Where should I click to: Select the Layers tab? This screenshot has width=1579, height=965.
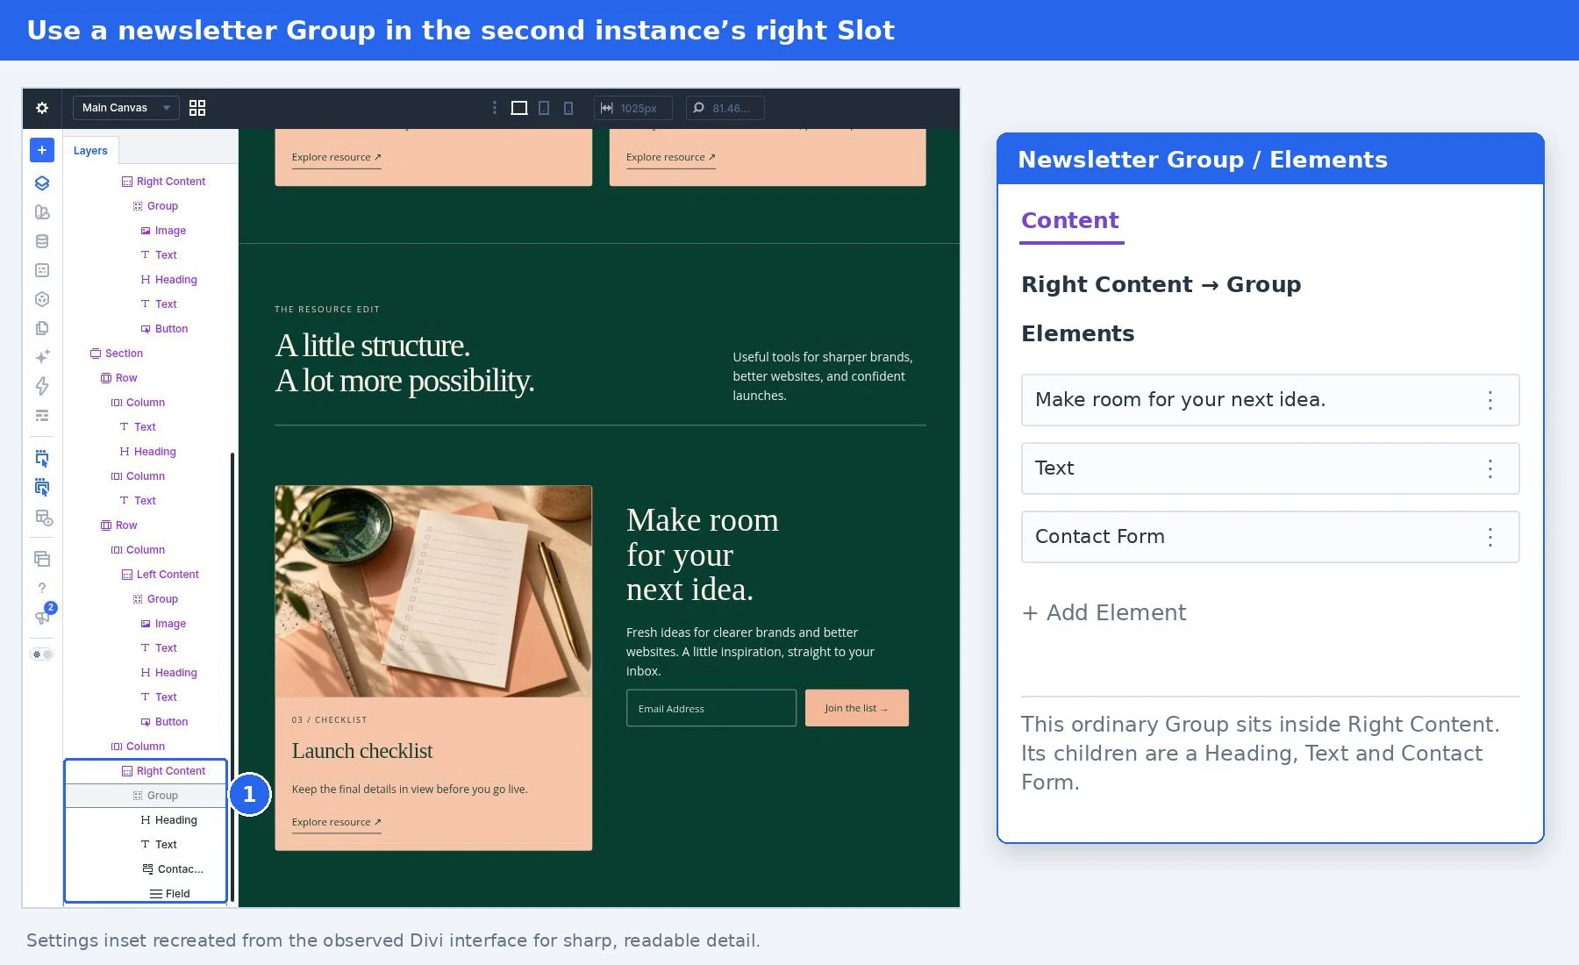click(90, 151)
